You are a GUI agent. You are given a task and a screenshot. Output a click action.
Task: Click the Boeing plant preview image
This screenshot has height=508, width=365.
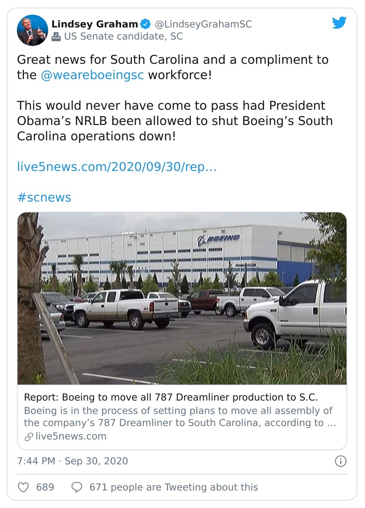182,298
